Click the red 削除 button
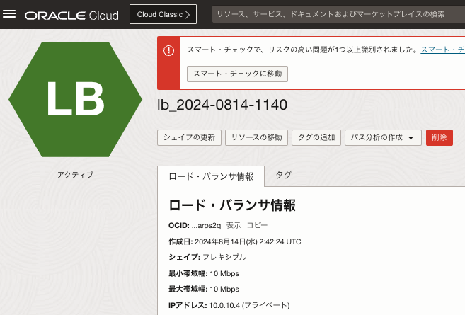This screenshot has width=465, height=315. click(440, 137)
